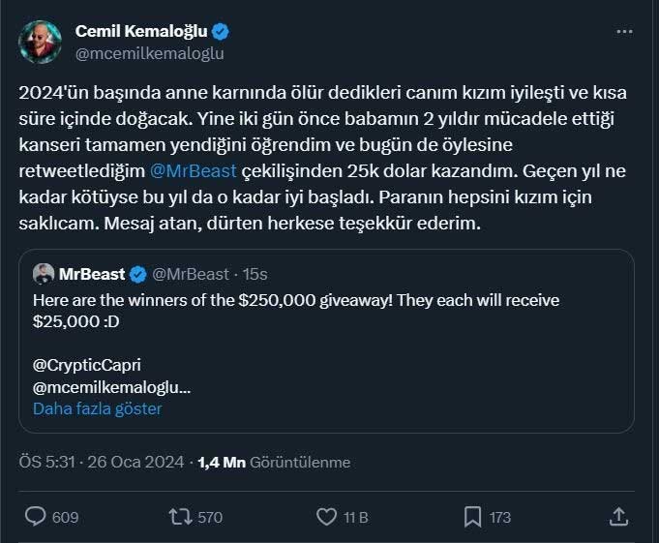Open the @MrBeast mention in tweet text

(x=194, y=171)
